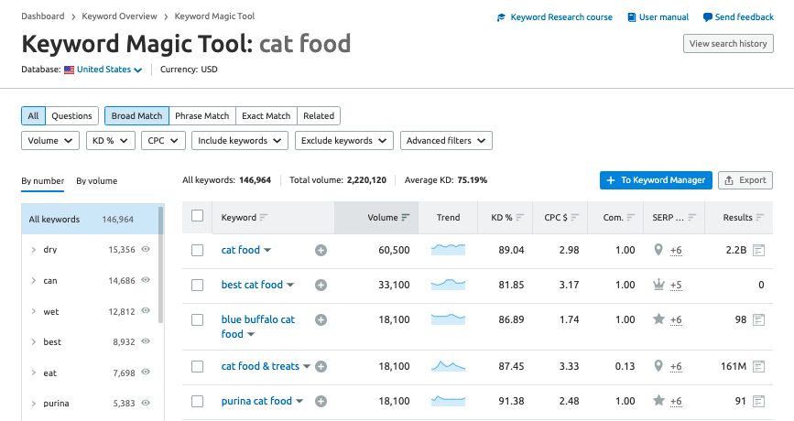Open SERP snapshot icon for 'cat food' row
794x421 pixels.
758,250
